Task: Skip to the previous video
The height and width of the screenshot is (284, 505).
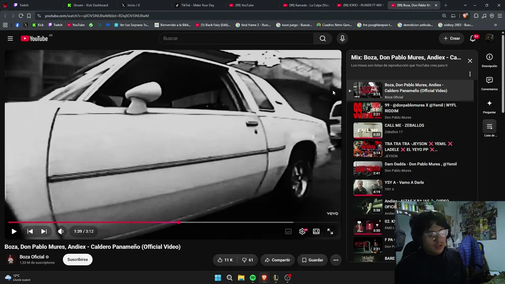Action: (30, 232)
